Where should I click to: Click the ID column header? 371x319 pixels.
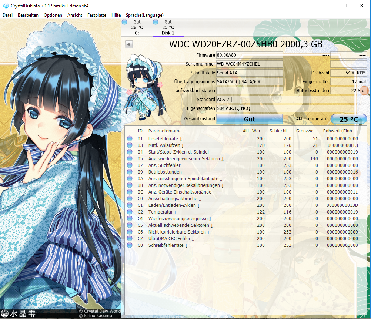tap(140, 131)
